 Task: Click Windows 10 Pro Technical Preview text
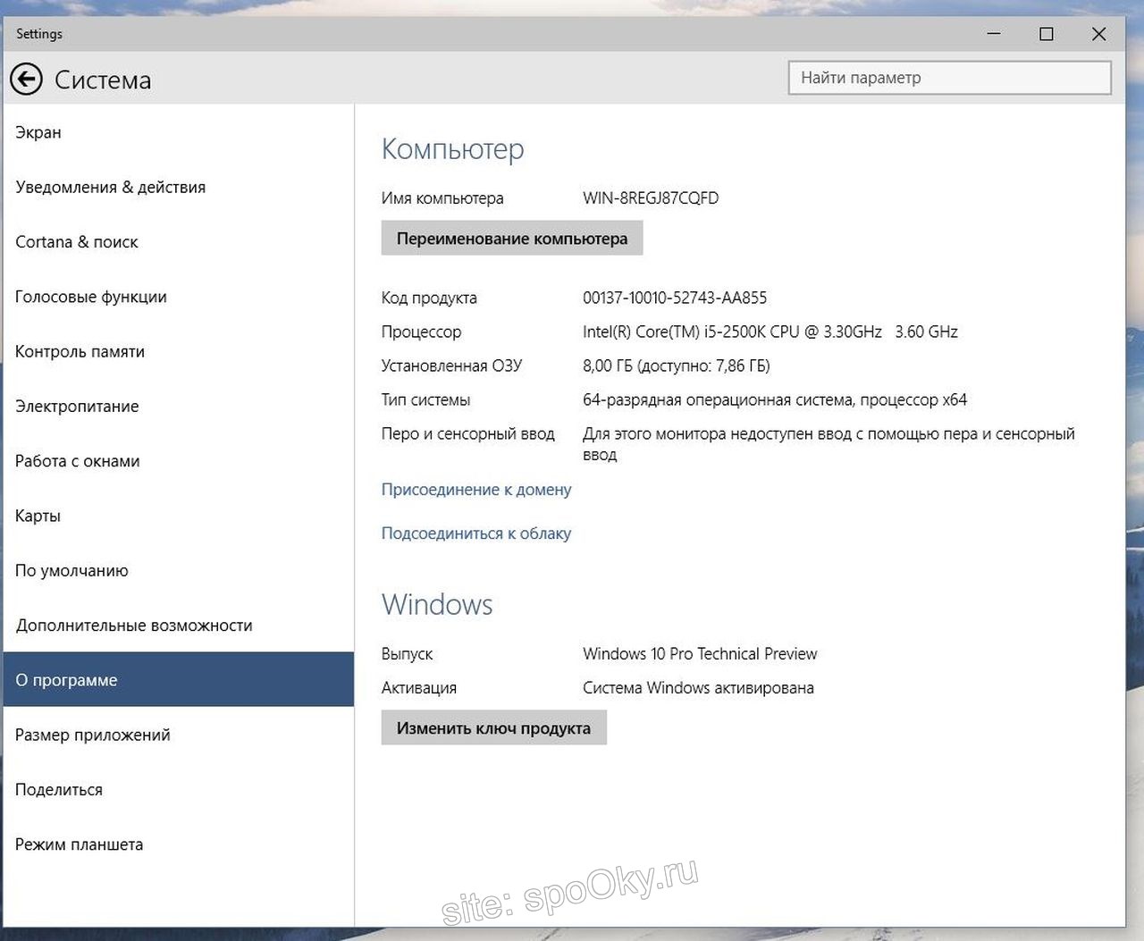[x=700, y=654]
